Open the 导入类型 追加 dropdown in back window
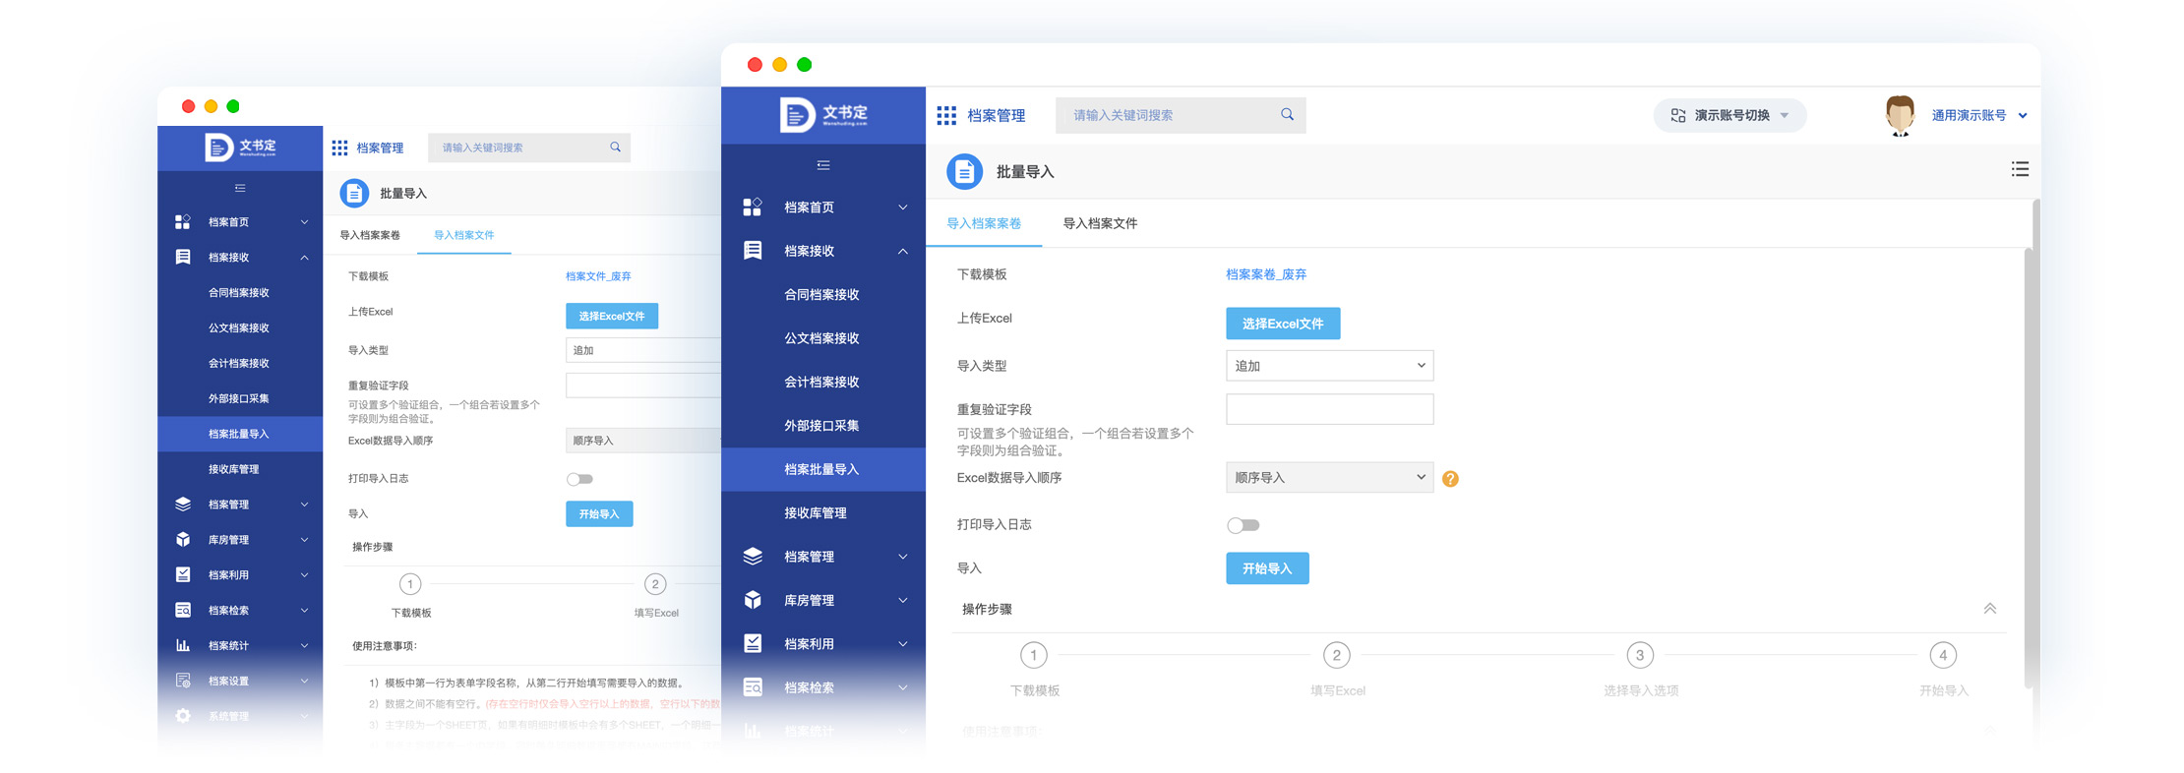This screenshot has height=773, width=2184. [x=643, y=350]
